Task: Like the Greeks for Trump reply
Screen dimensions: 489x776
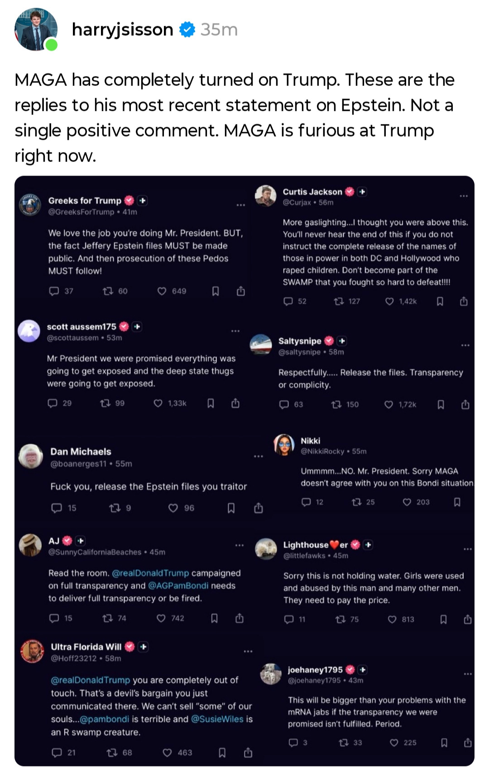Action: pyautogui.click(x=162, y=291)
